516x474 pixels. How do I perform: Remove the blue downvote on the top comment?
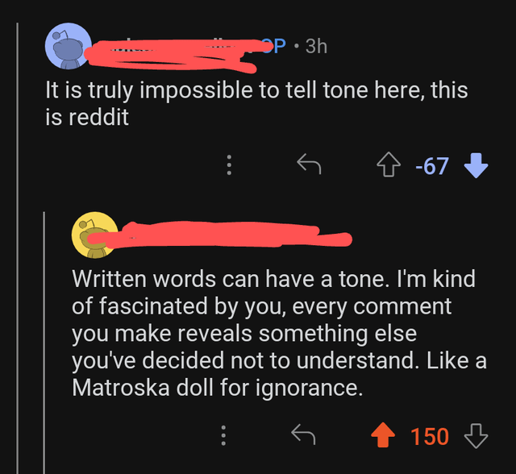click(476, 166)
